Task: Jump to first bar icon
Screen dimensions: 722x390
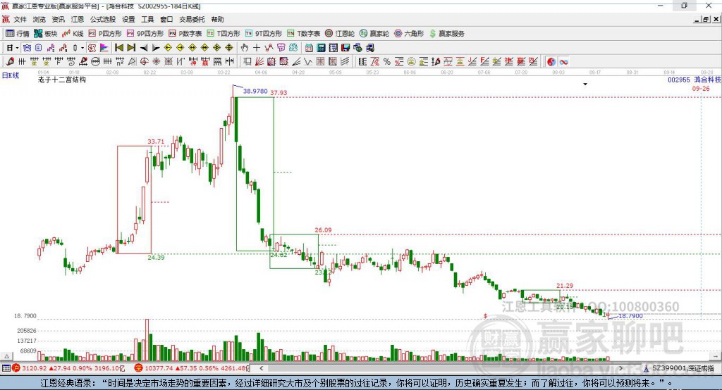Action: [x=118, y=48]
